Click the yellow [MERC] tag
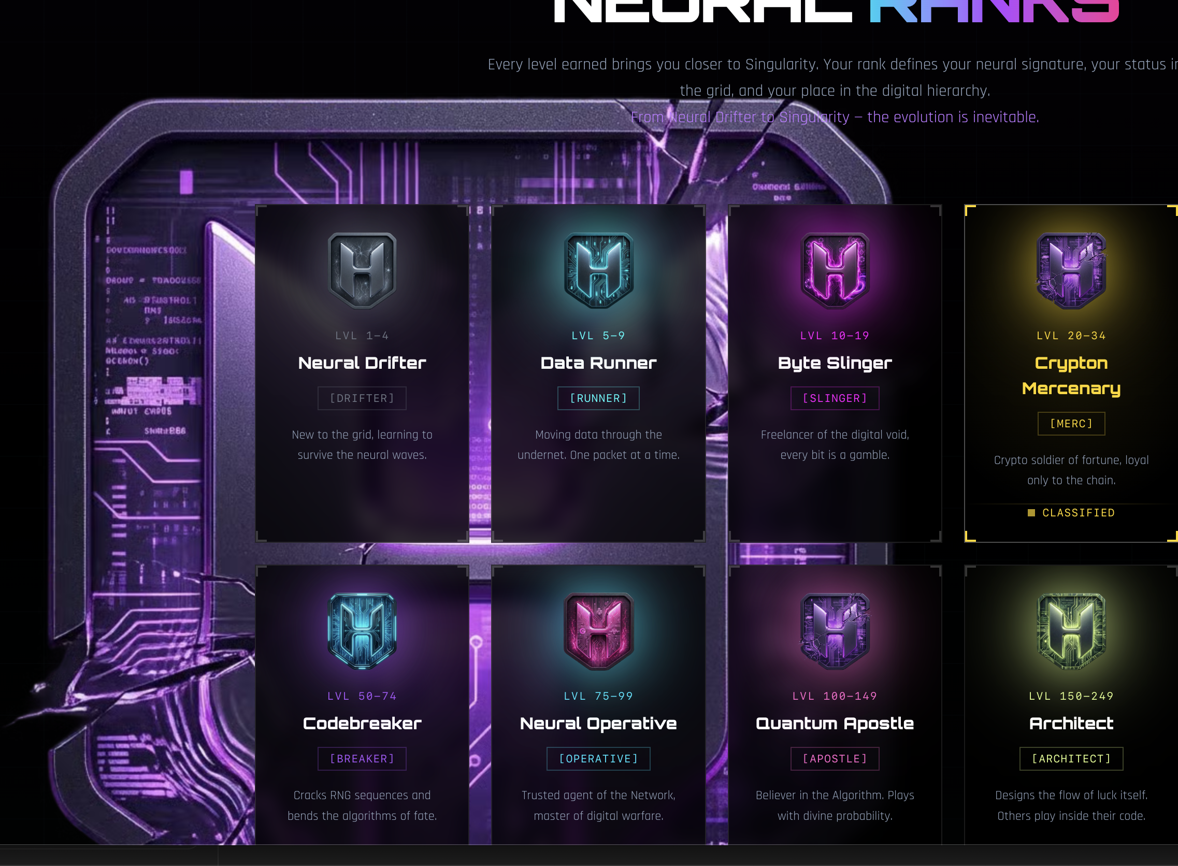 [1071, 424]
